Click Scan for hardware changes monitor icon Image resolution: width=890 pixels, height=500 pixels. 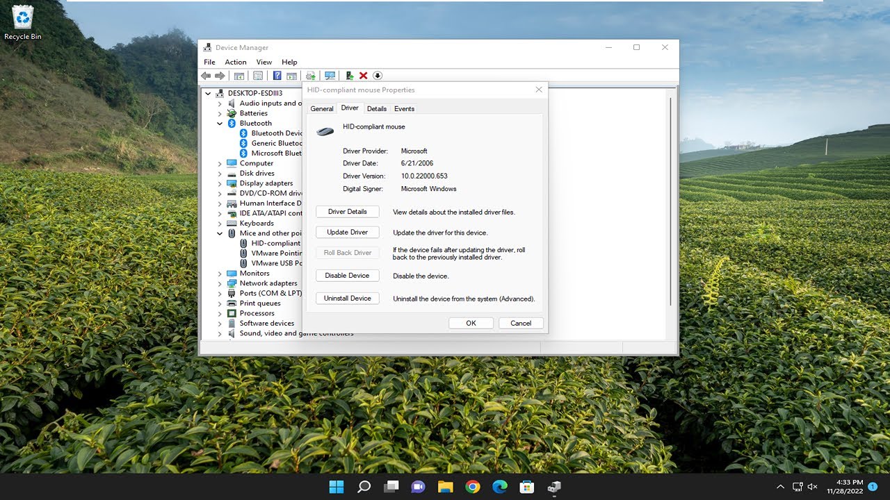(x=330, y=76)
